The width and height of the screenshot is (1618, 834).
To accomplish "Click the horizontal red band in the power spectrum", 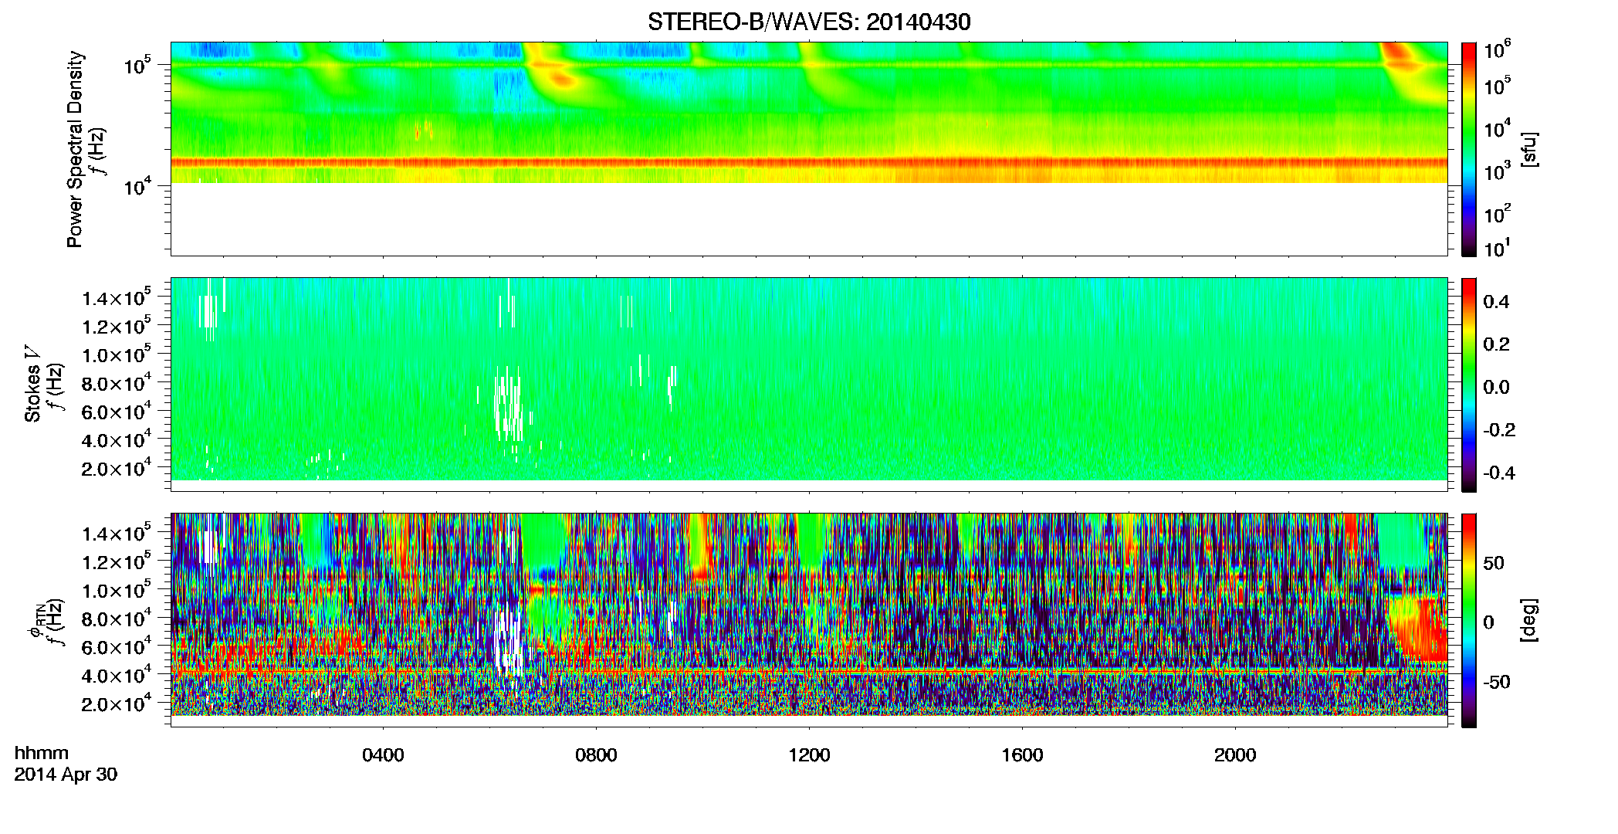I will pyautogui.click(x=809, y=163).
